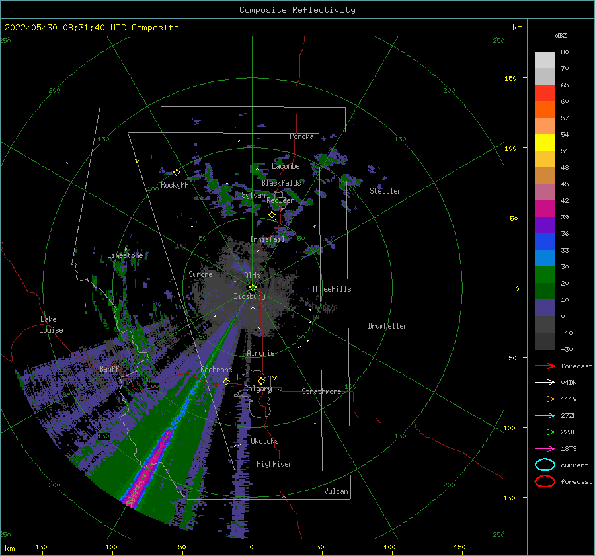Viewport: 595px width, 556px height.
Task: Click the 150 km tick on right axis
Action: point(511,78)
